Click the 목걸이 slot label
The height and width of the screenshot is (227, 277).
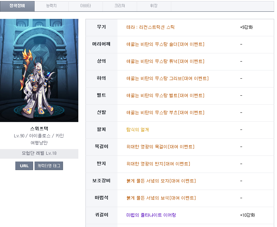pyautogui.click(x=101, y=147)
